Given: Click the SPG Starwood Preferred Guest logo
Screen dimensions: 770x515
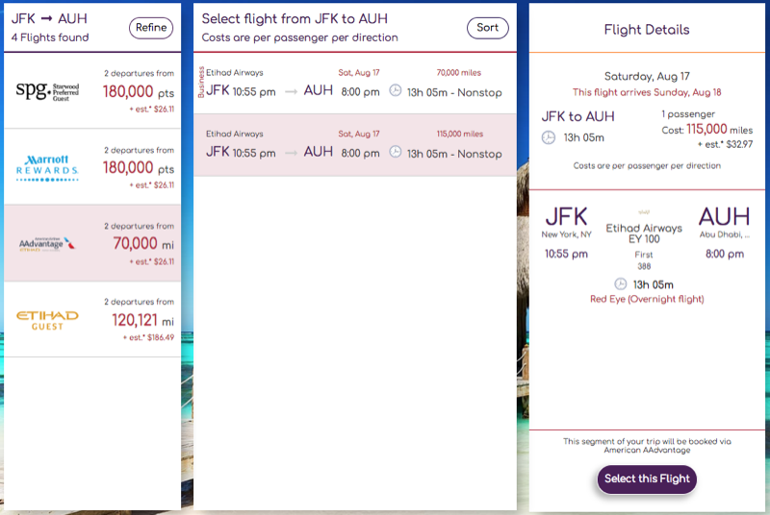Looking at the screenshot, I should 47,91.
